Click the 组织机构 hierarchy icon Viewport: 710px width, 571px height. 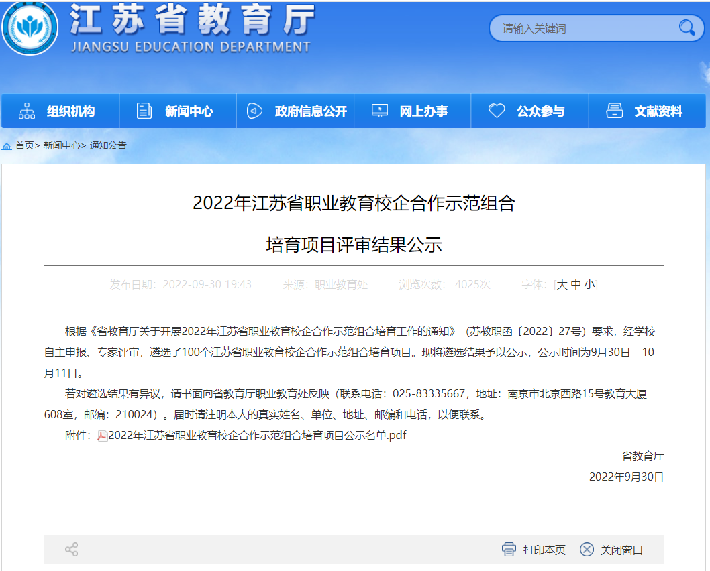pos(27,111)
